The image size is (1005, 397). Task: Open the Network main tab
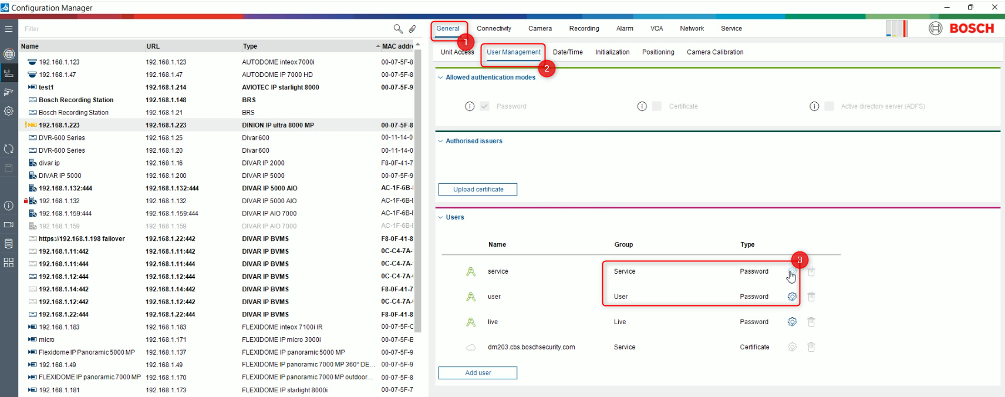pyautogui.click(x=692, y=28)
